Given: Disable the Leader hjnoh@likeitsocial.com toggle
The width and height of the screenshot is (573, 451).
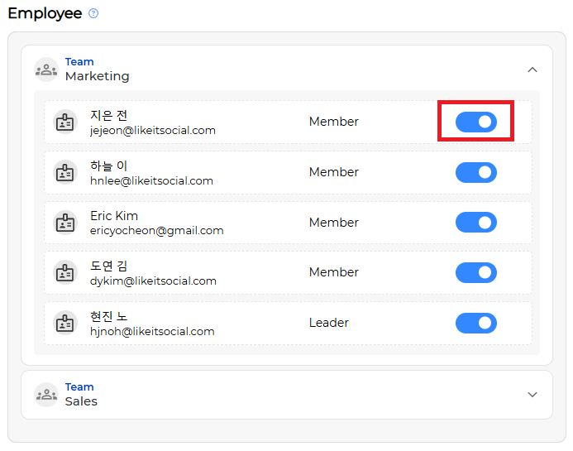Looking at the screenshot, I should [475, 323].
